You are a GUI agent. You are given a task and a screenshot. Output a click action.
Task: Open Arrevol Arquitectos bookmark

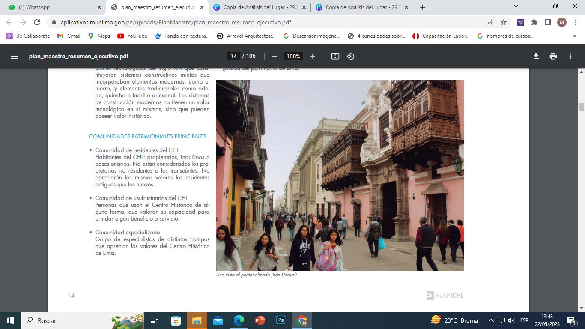point(246,36)
